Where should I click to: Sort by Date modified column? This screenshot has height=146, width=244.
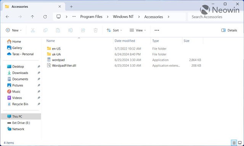coord(125,41)
